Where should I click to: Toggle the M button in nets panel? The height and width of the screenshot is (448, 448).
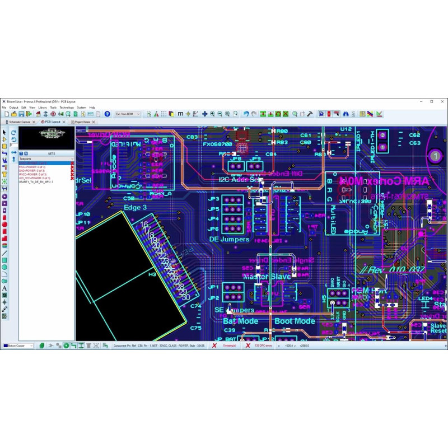(x=26, y=153)
